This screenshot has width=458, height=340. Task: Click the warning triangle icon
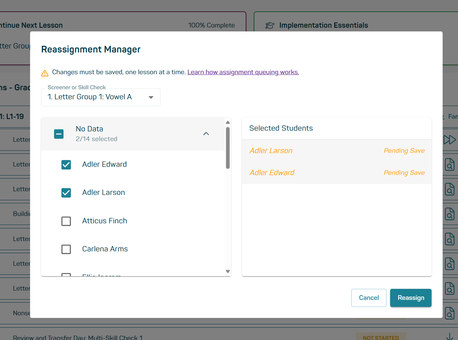[x=45, y=73]
